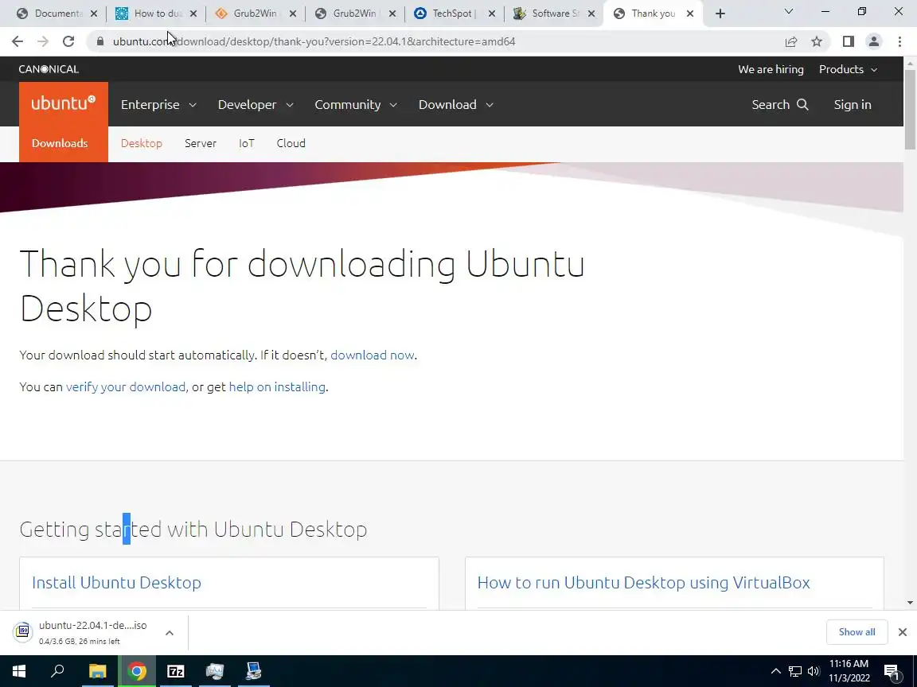This screenshot has height=687, width=917.
Task: Open the notification center icon
Action: click(x=892, y=672)
